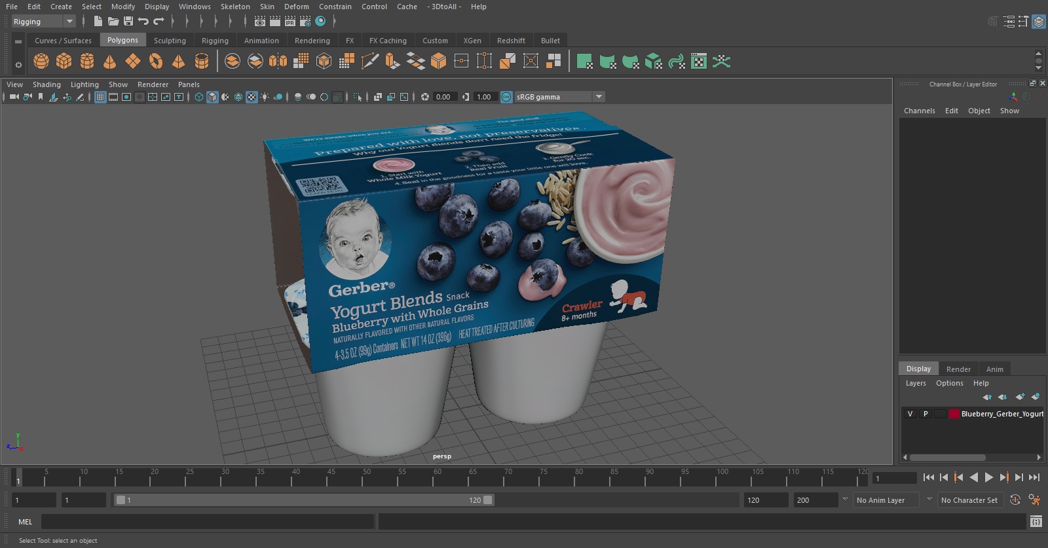
Task: Open the layer editor Options menu
Action: [x=949, y=383]
